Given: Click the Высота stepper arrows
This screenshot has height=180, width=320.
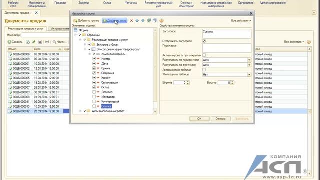Looking at the screenshot, I should 232,83.
